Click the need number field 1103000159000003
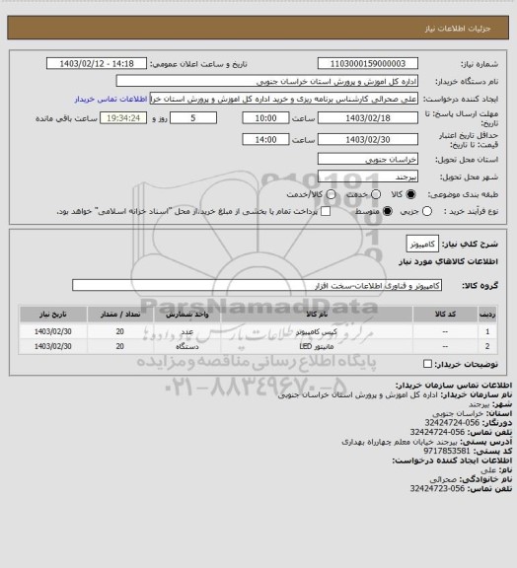Image resolution: width=517 pixels, height=568 pixels. point(368,63)
